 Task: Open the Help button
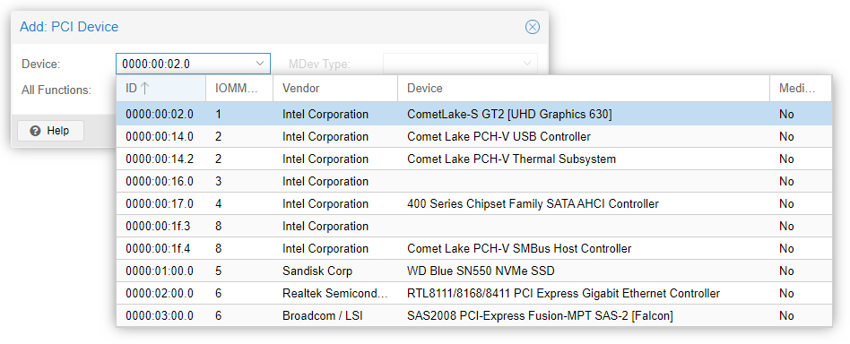[x=50, y=131]
